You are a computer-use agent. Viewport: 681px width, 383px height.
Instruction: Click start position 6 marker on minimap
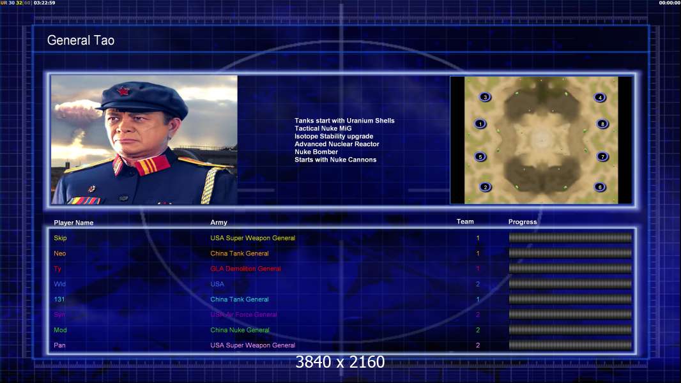(600, 187)
